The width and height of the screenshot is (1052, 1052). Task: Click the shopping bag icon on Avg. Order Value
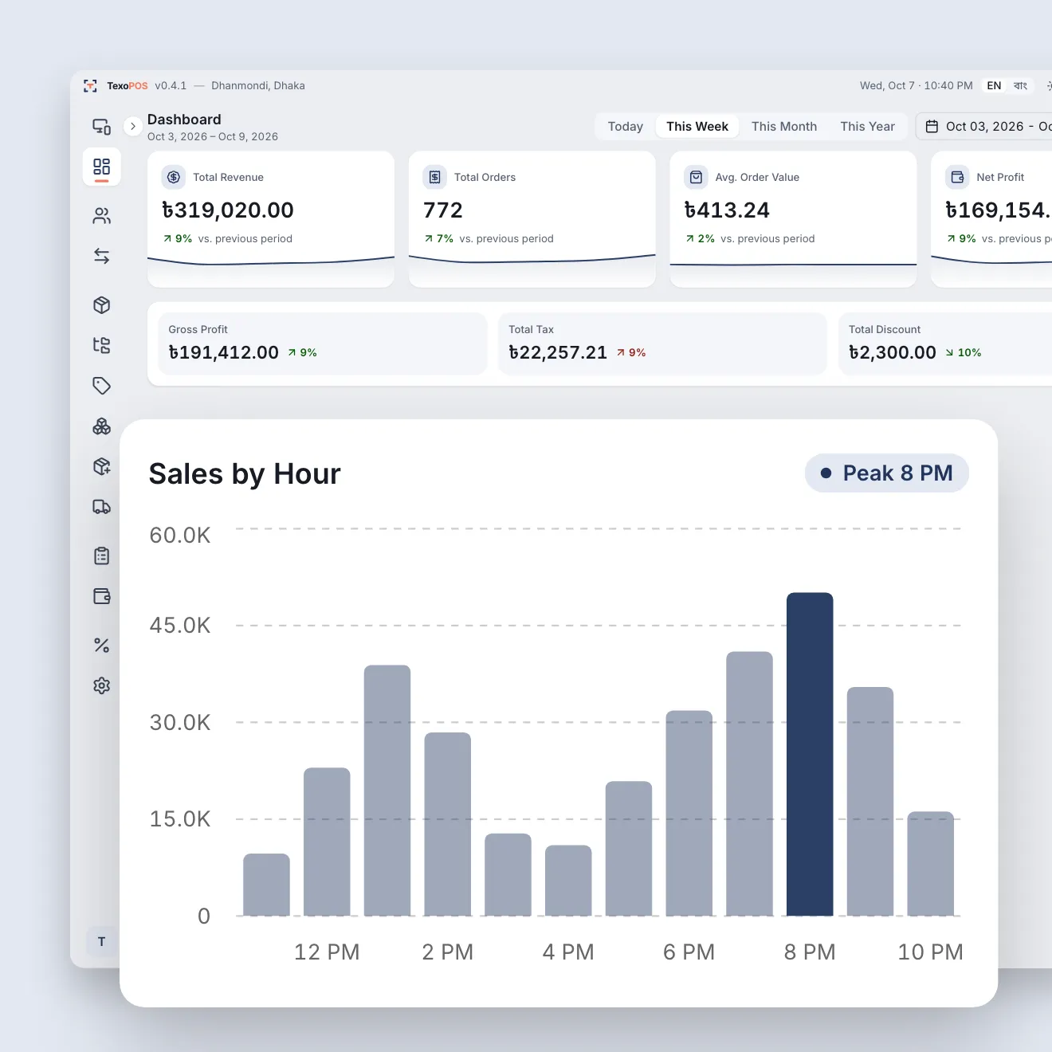pyautogui.click(x=696, y=177)
